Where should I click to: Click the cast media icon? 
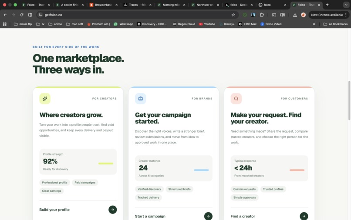click(274, 15)
